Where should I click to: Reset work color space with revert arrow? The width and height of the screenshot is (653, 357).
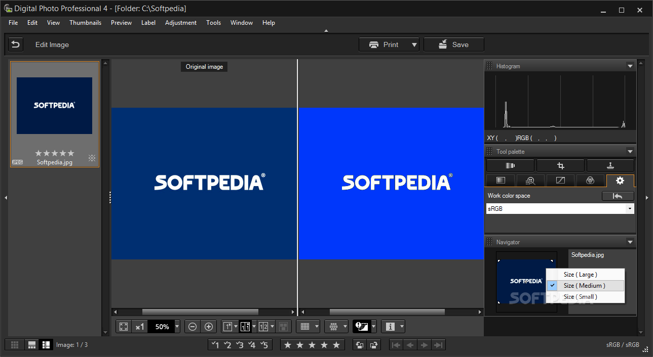(618, 196)
